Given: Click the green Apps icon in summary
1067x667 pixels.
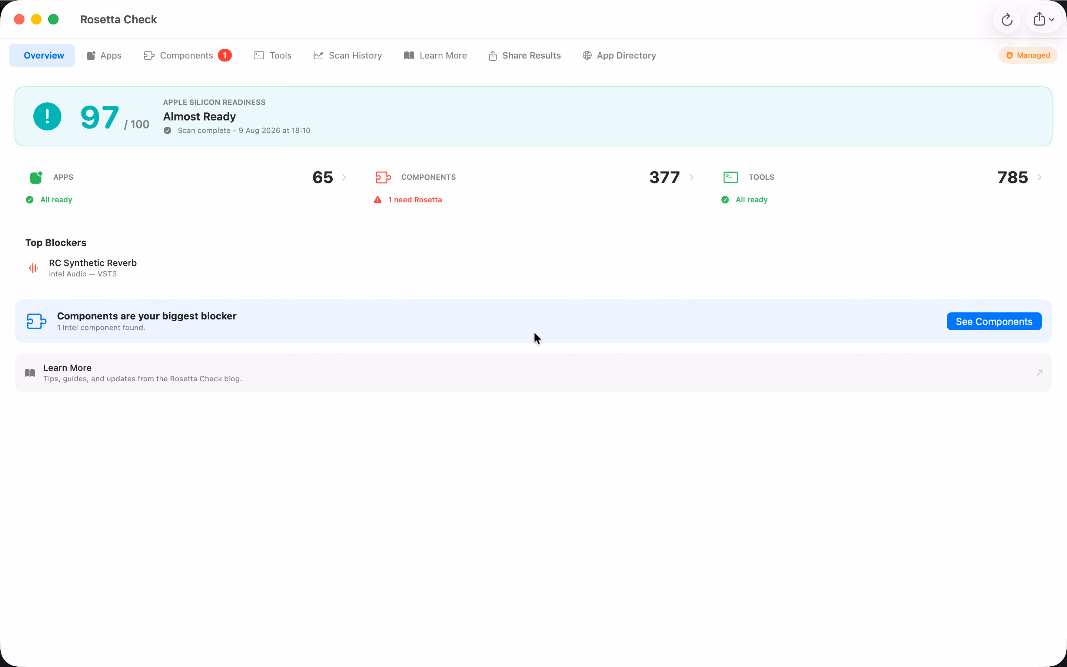Looking at the screenshot, I should [36, 177].
